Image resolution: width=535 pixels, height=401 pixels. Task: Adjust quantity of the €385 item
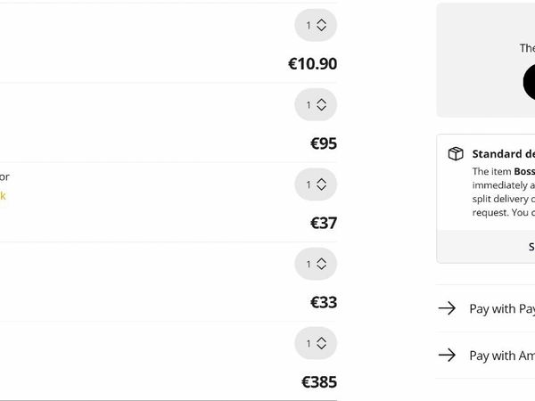pos(316,343)
